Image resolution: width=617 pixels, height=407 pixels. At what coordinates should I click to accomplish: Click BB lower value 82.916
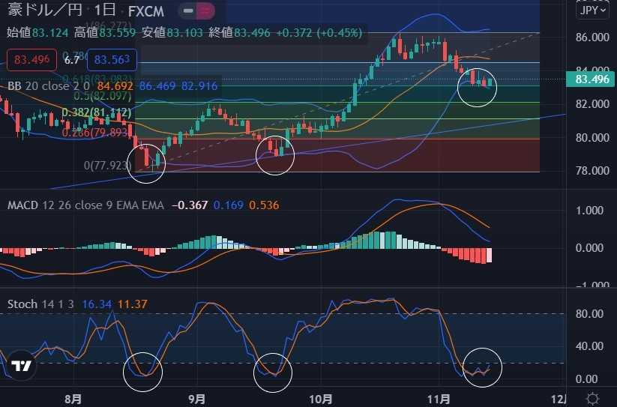[199, 85]
